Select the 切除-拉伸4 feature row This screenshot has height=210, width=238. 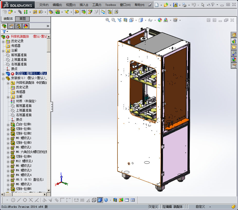[24, 156]
